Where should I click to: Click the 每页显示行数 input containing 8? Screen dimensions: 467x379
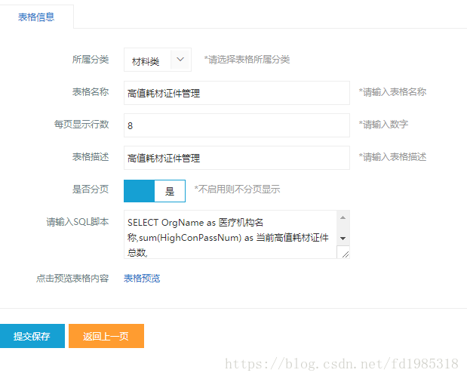pyautogui.click(x=237, y=125)
